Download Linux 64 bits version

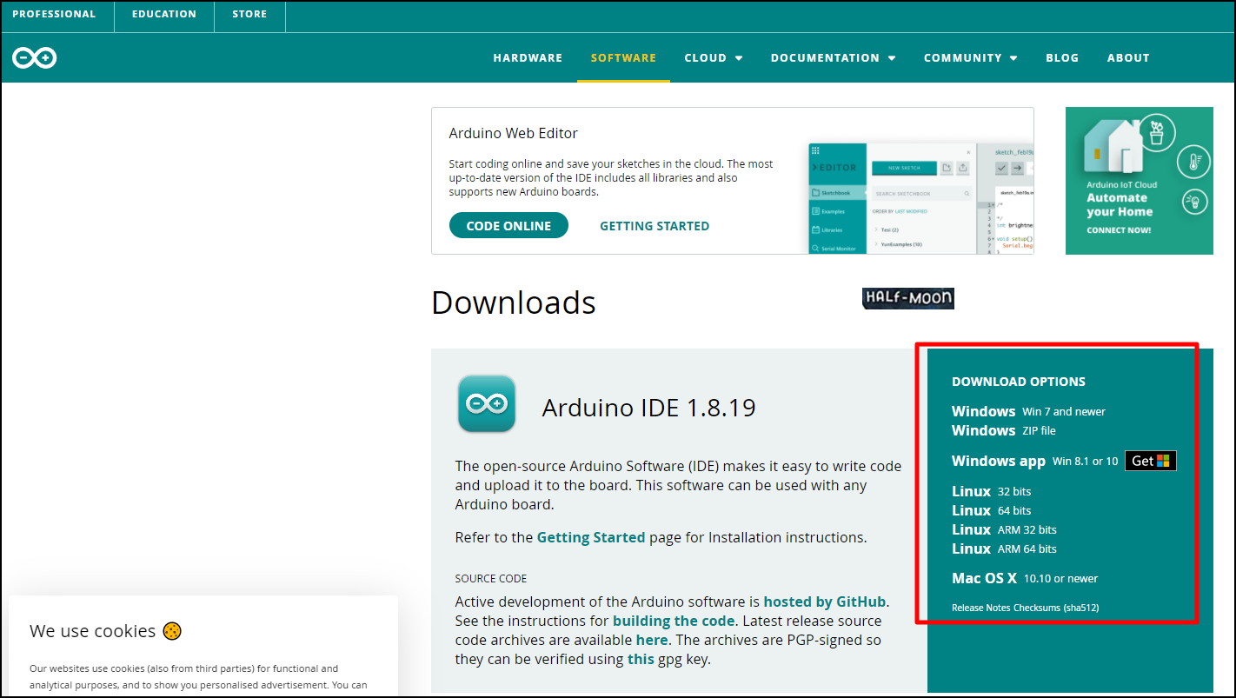click(x=991, y=510)
